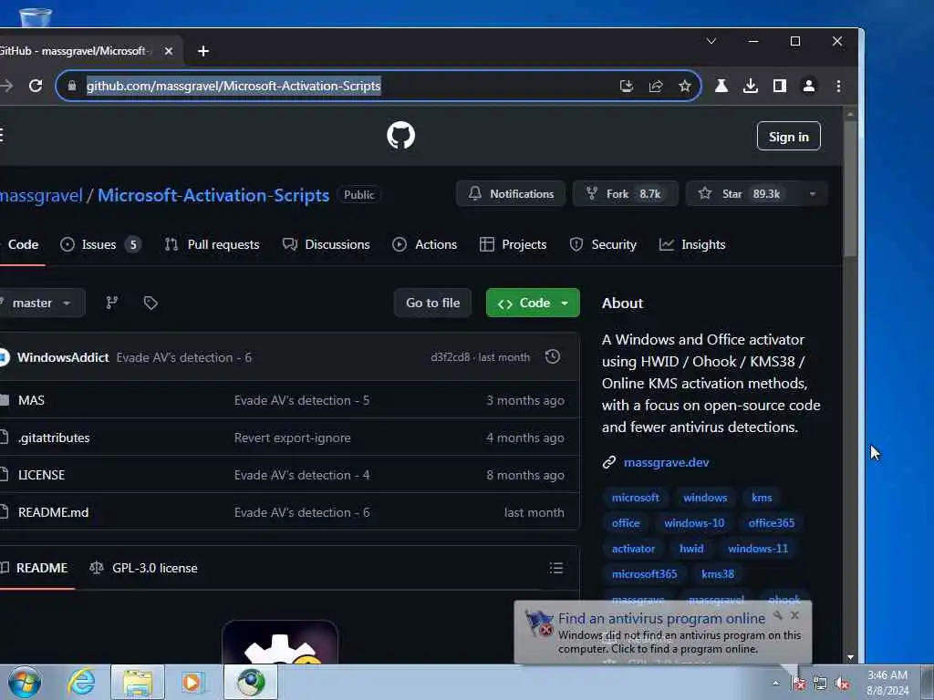View branches via the branch icon
Screen dimensions: 934x700
pyautogui.click(x=111, y=303)
